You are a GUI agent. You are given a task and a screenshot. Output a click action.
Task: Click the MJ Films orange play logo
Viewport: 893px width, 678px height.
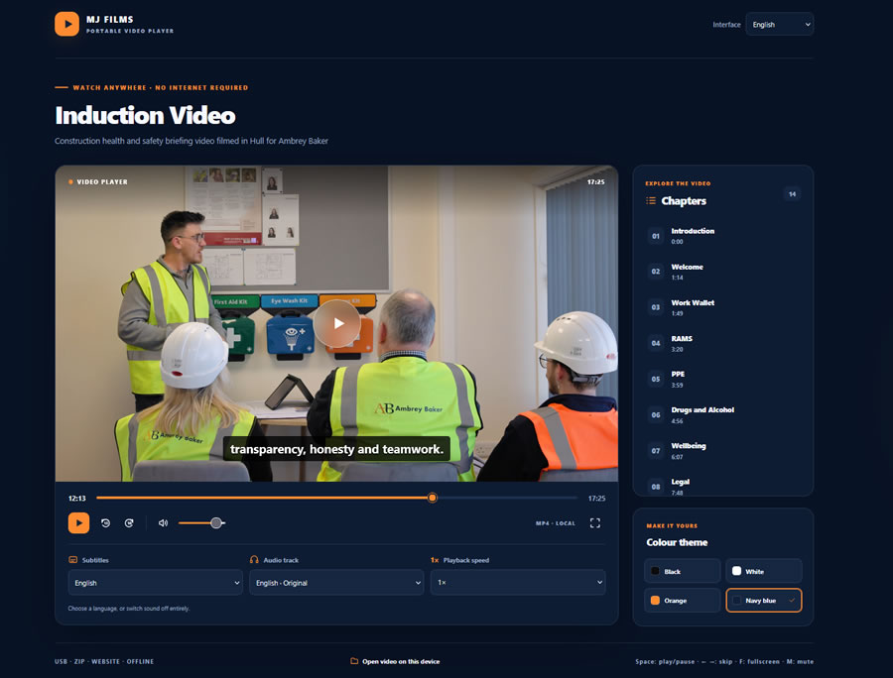(66, 24)
